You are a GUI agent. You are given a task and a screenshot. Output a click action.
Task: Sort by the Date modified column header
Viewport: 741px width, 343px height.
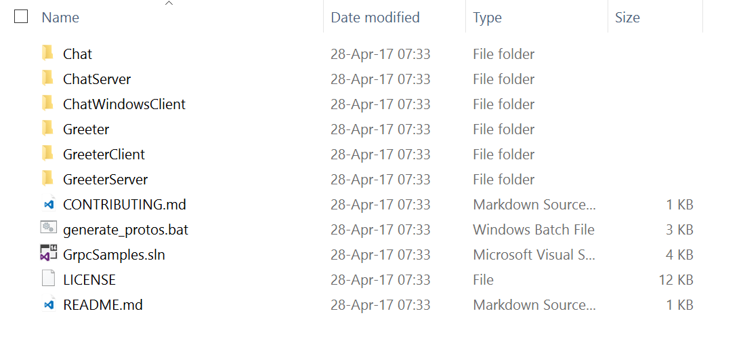point(375,18)
